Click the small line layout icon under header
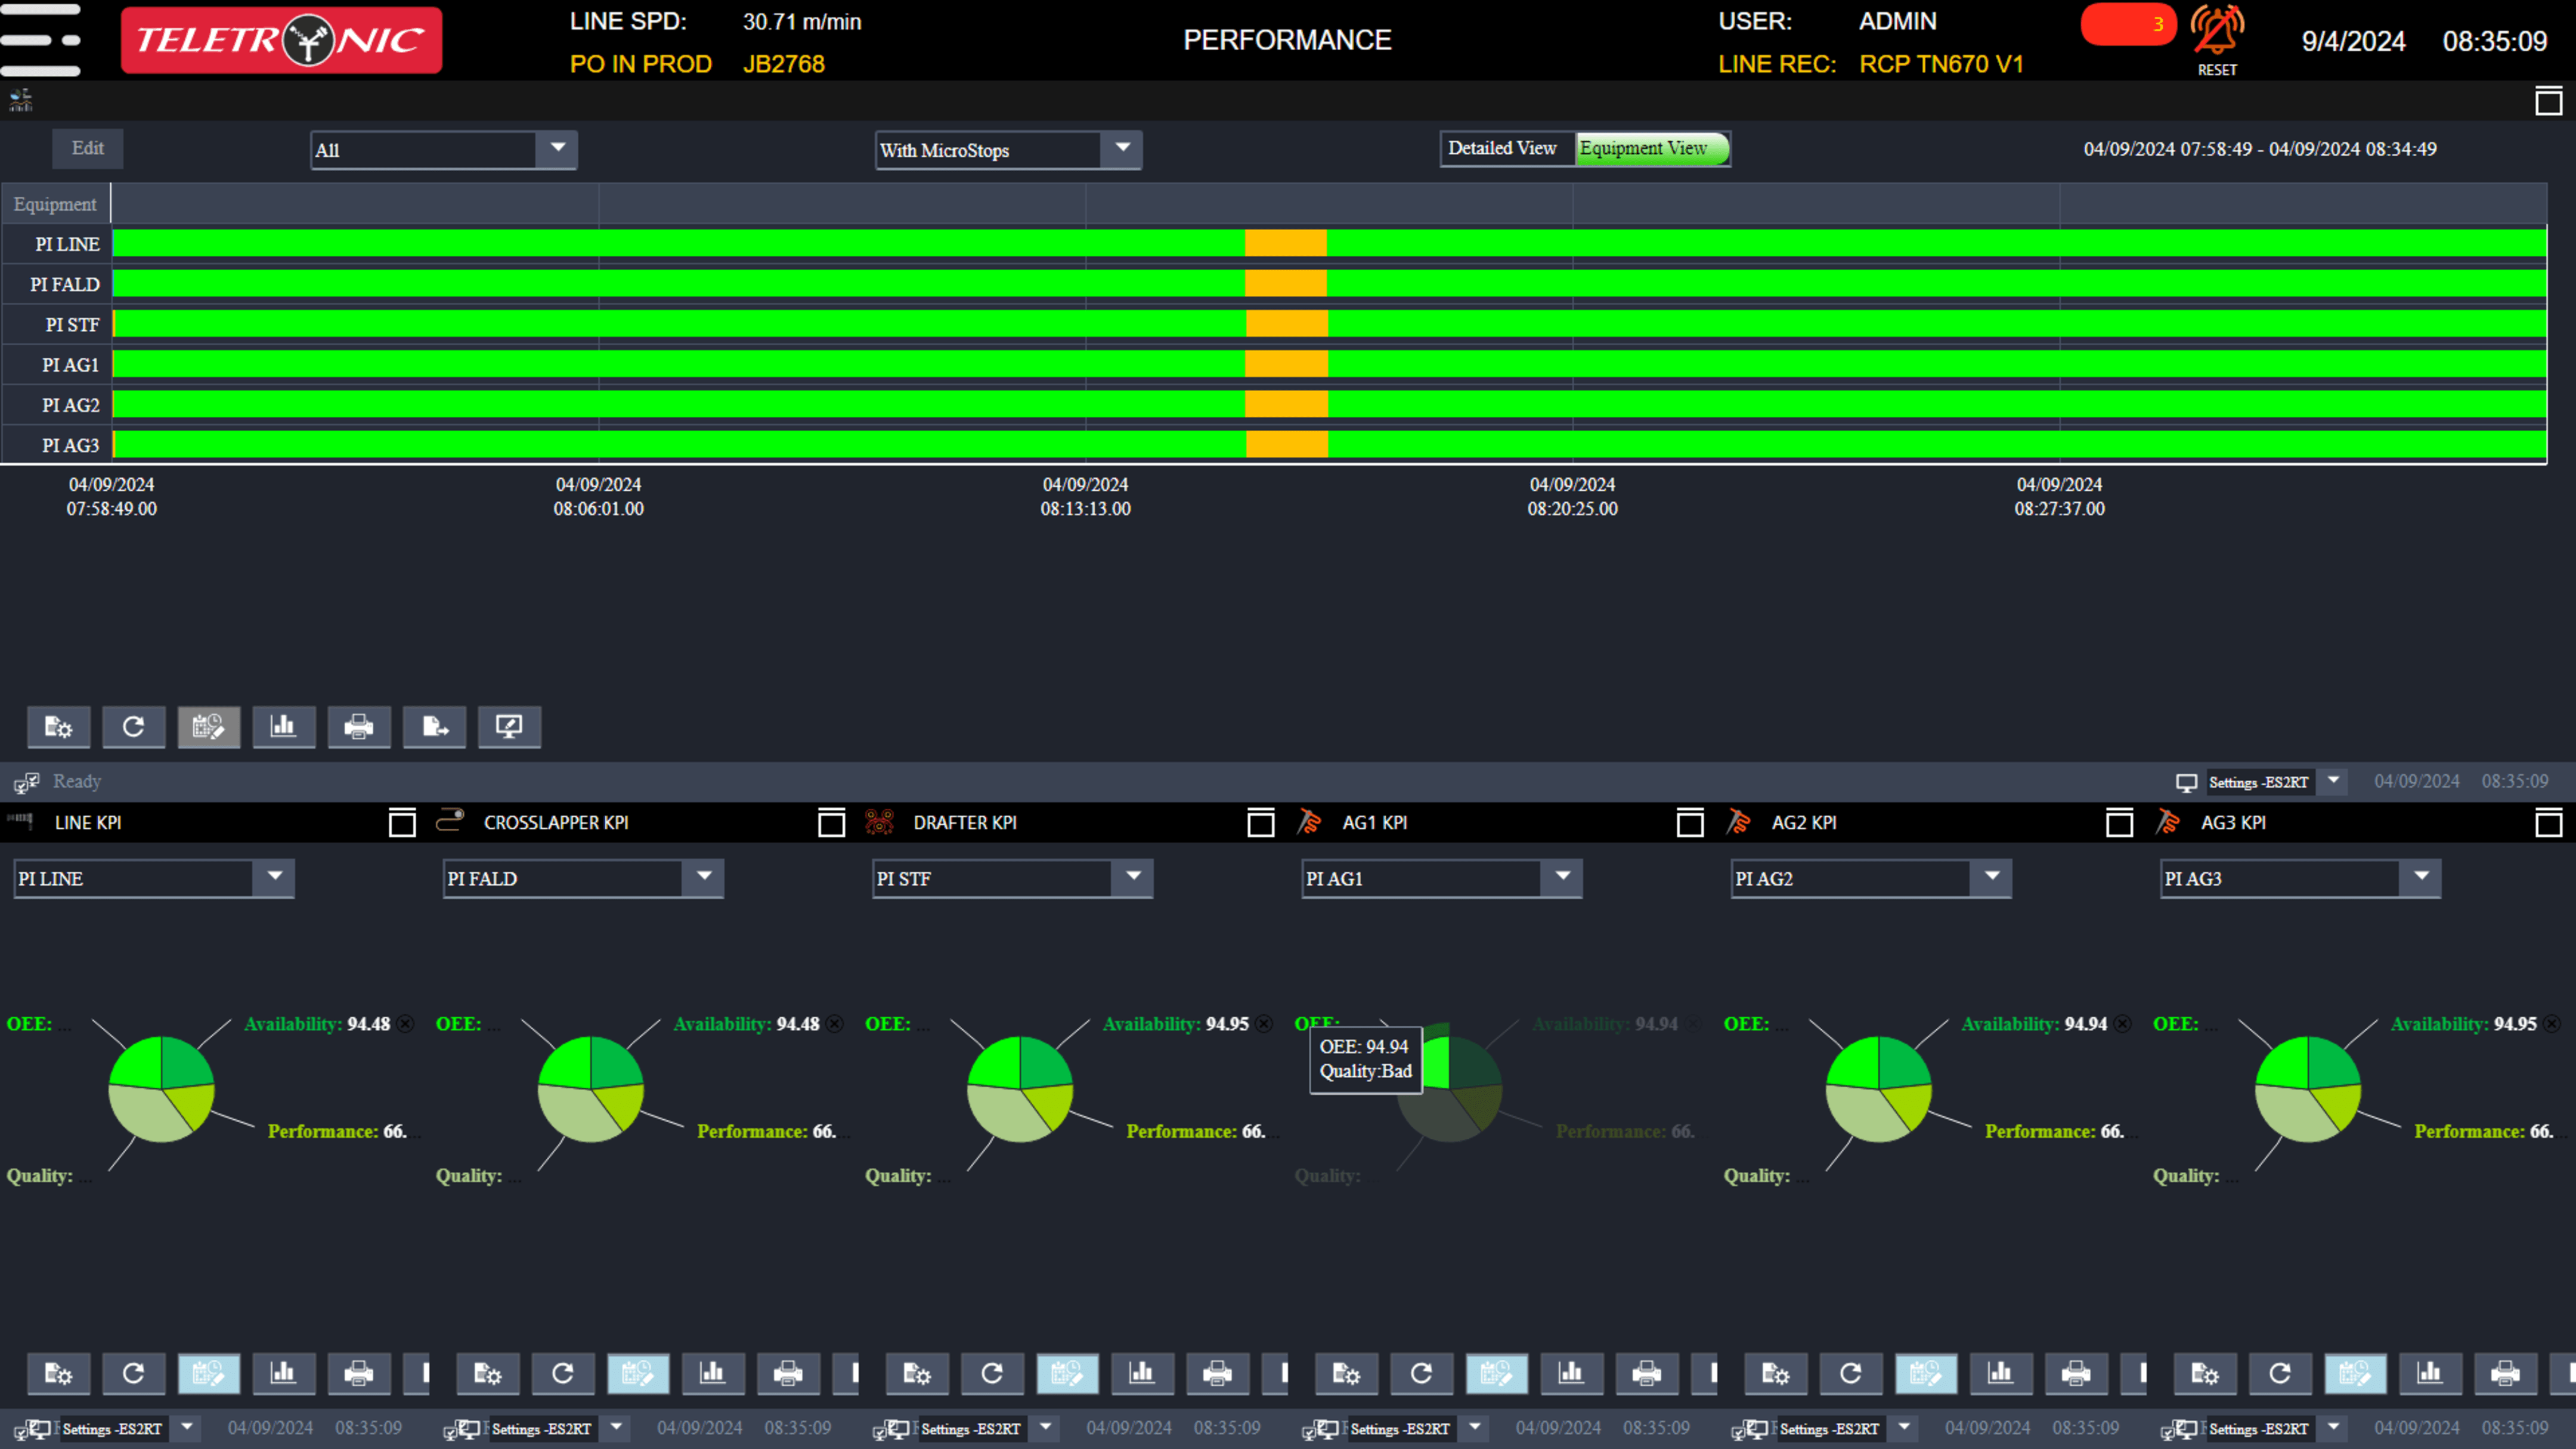Image resolution: width=2576 pixels, height=1449 pixels. (x=21, y=100)
